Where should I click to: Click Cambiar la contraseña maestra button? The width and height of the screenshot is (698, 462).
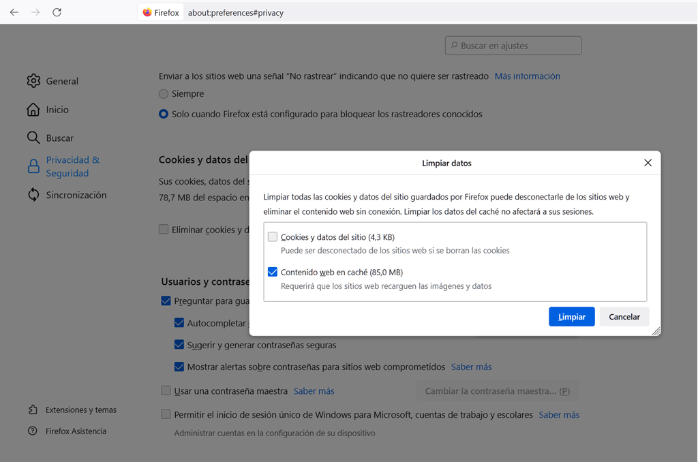[497, 390]
